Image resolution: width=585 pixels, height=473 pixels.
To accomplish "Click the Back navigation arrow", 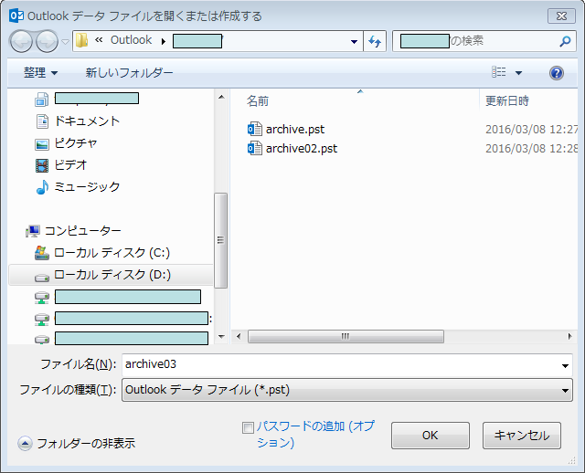I will tap(21, 41).
